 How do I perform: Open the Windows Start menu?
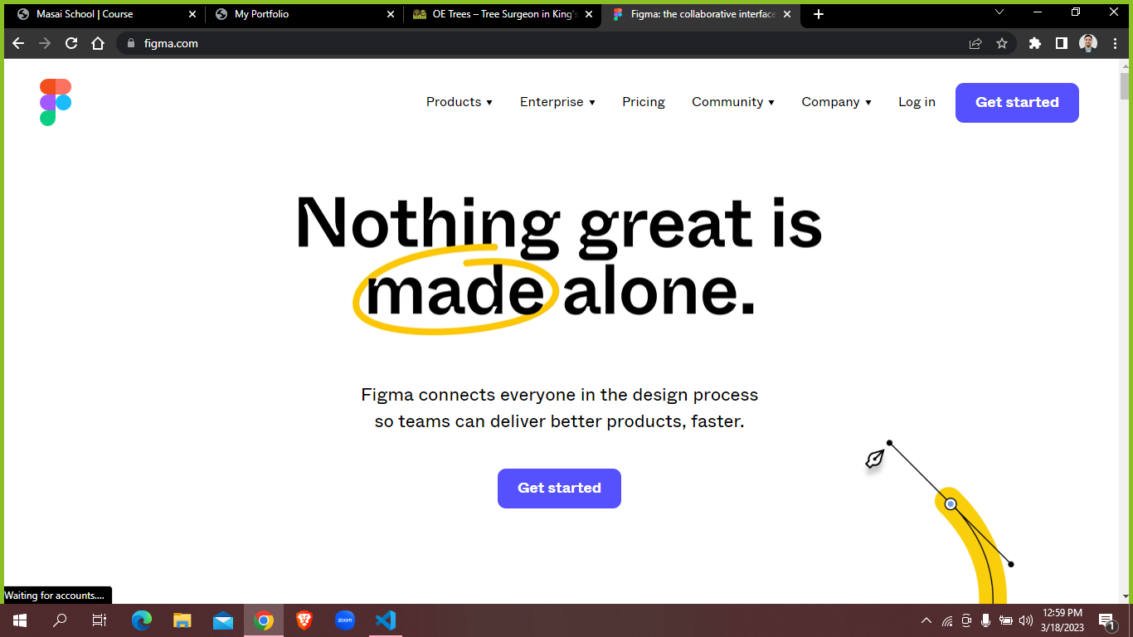click(x=20, y=620)
